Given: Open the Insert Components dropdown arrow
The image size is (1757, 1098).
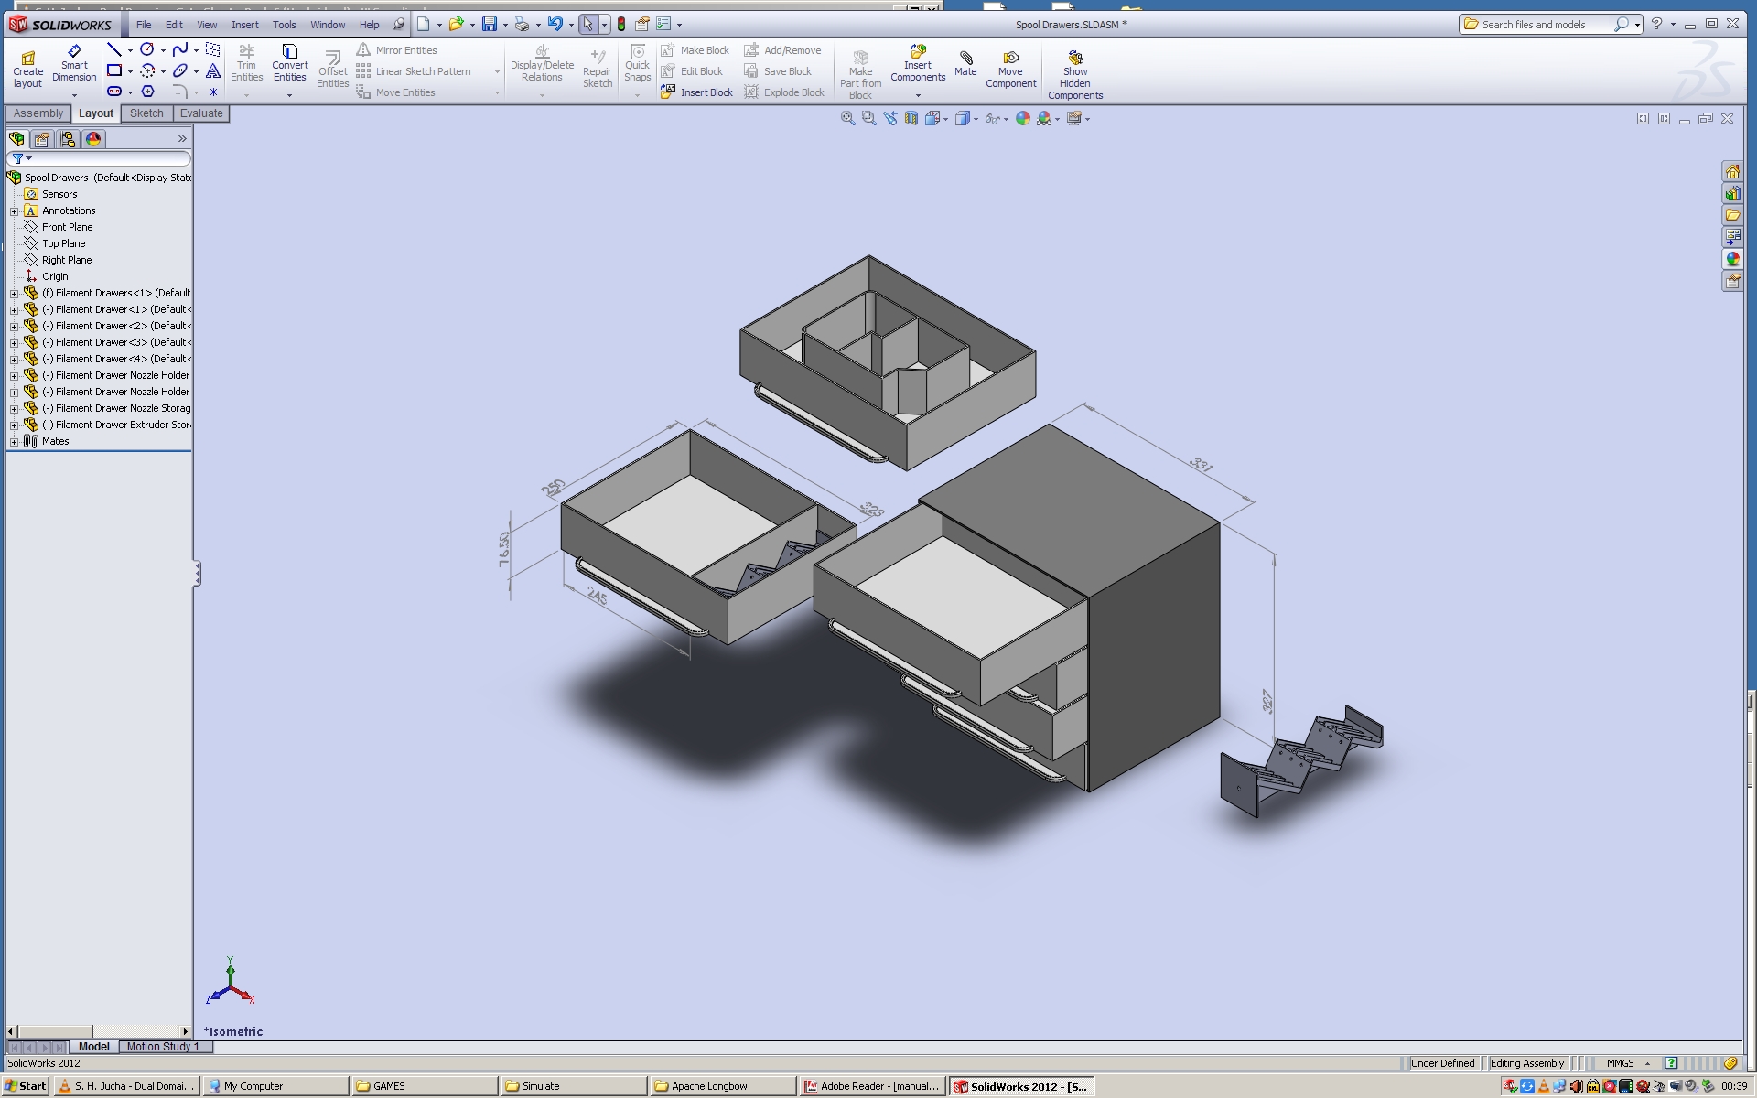Looking at the screenshot, I should point(918,95).
